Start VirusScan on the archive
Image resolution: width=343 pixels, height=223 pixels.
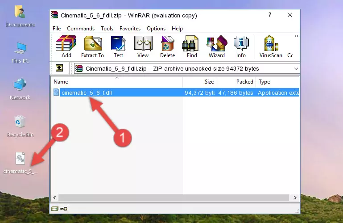(x=271, y=47)
